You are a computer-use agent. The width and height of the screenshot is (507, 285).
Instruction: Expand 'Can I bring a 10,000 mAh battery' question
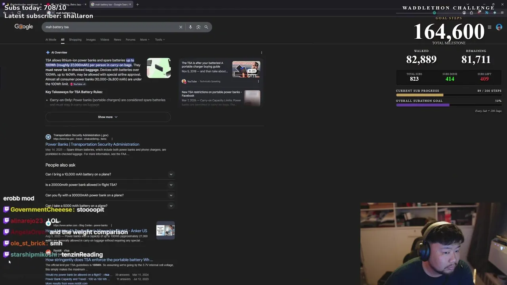109,174
